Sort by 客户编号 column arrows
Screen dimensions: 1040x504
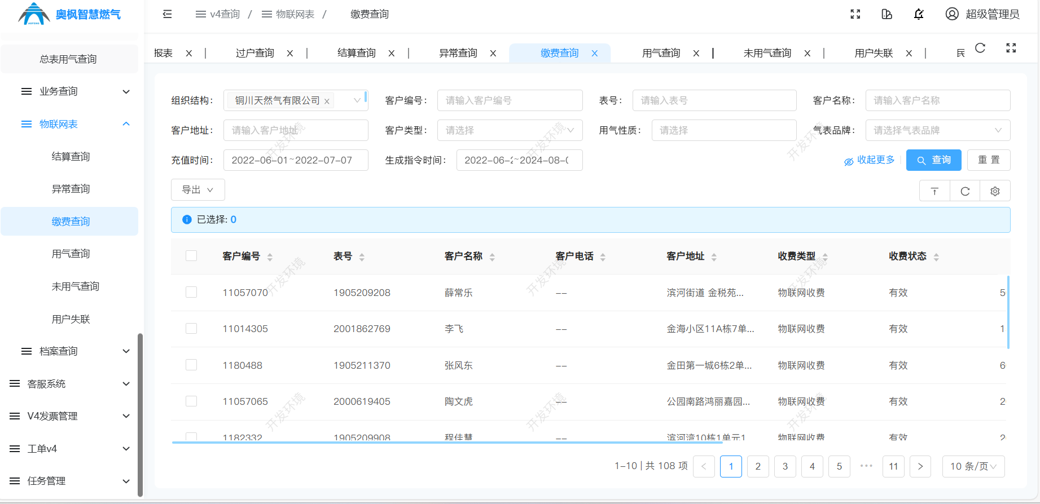(x=270, y=257)
